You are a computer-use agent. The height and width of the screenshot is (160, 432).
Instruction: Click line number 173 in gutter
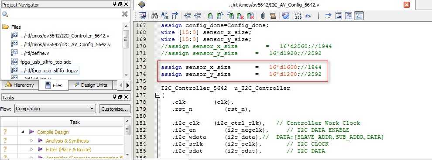click(141, 67)
